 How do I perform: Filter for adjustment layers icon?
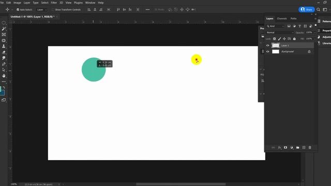click(294, 26)
